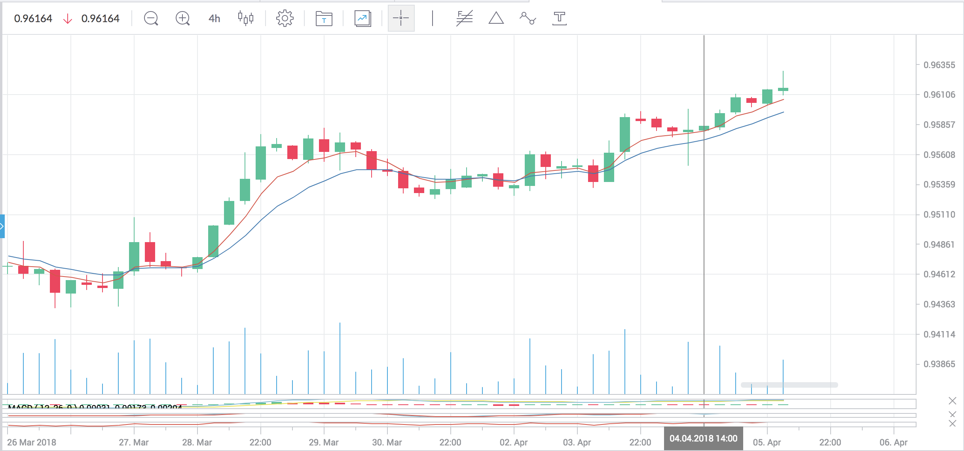
Task: Open the templates folder icon
Action: pyautogui.click(x=324, y=19)
